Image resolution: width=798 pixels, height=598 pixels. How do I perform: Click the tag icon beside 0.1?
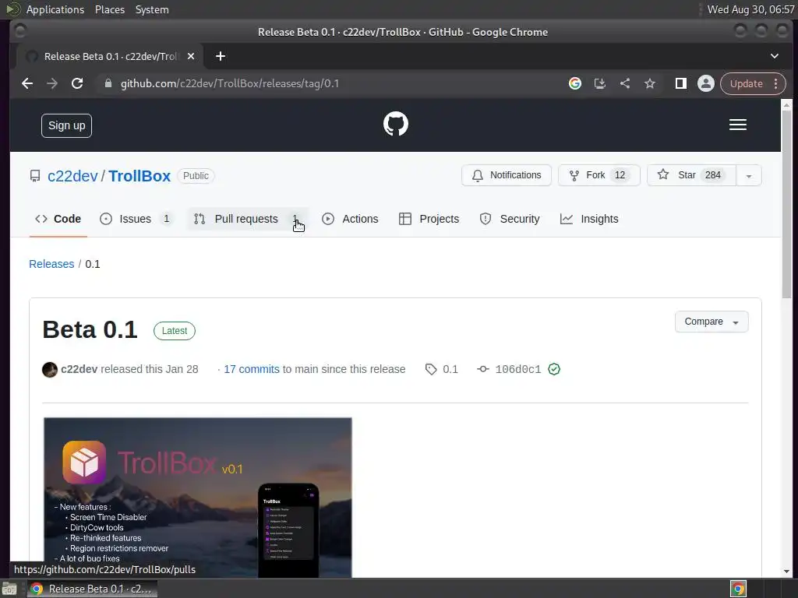tap(430, 369)
